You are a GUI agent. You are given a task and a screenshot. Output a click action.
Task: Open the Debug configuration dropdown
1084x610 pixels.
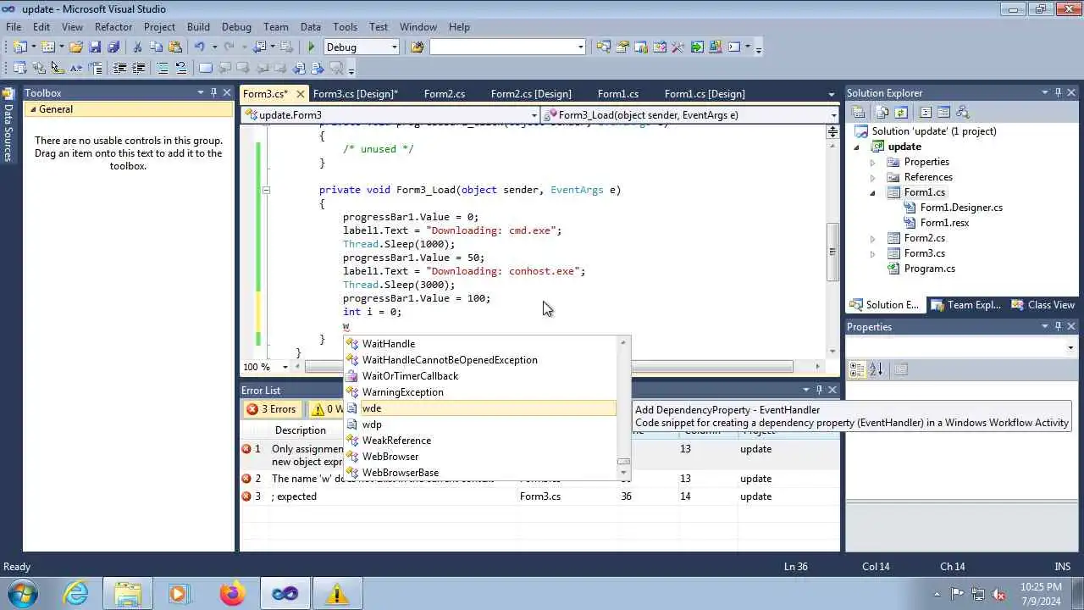(395, 47)
